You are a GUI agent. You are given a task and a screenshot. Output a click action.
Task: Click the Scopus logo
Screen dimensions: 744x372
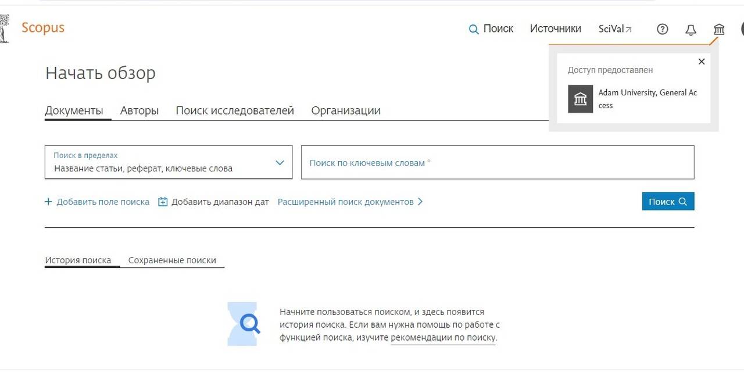click(x=42, y=27)
